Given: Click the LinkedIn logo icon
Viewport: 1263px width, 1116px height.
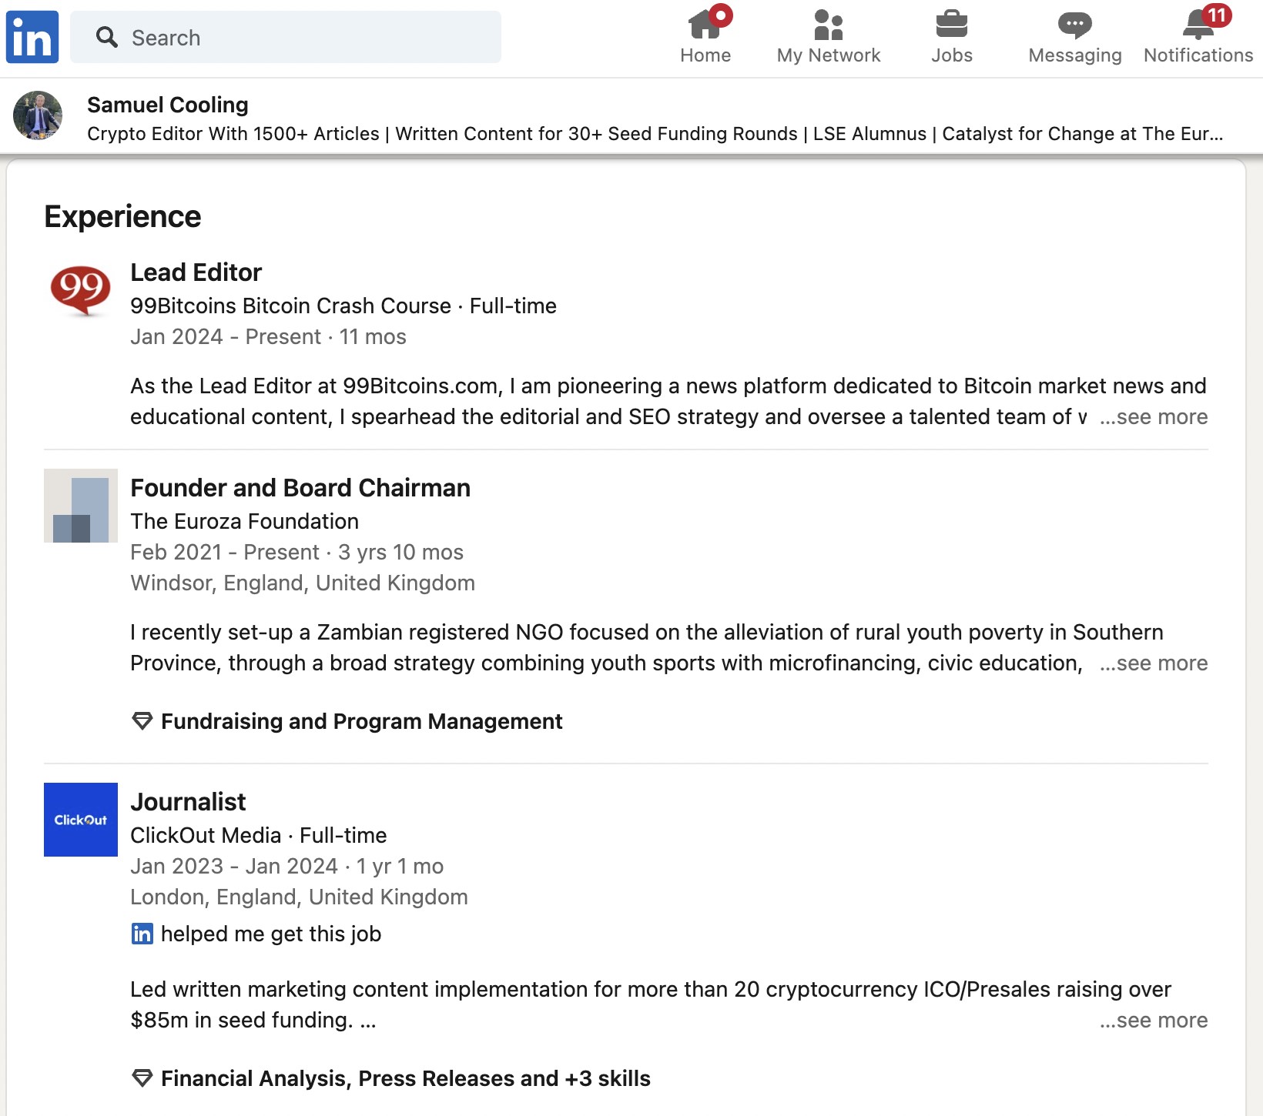Looking at the screenshot, I should coord(32,37).
